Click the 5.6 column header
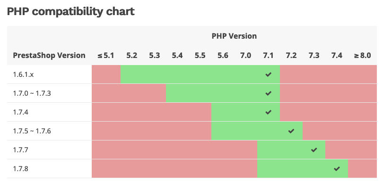Image resolution: width=383 pixels, height=181 pixels. [x=223, y=56]
